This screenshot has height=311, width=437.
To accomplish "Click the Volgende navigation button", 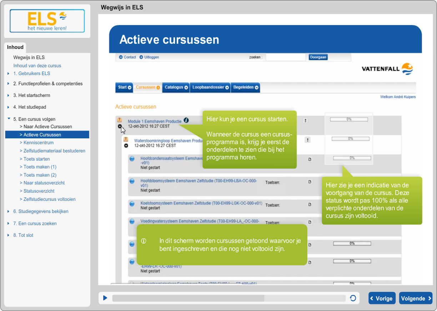I will tap(416, 298).
